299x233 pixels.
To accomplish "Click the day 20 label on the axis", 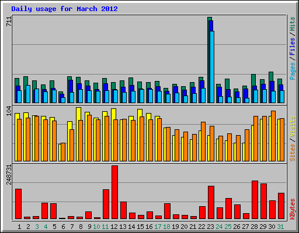I will [184, 227].
